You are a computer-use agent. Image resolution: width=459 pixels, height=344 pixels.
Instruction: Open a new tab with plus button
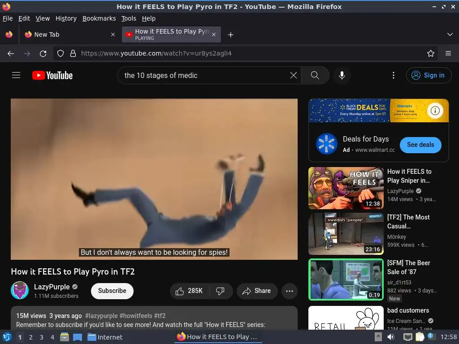231,35
